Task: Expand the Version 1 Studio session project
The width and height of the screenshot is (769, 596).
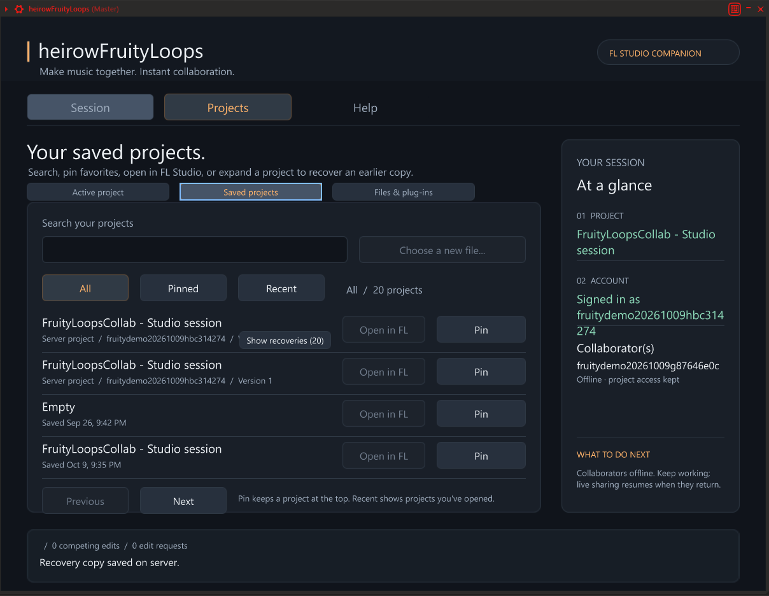Action: [188, 372]
